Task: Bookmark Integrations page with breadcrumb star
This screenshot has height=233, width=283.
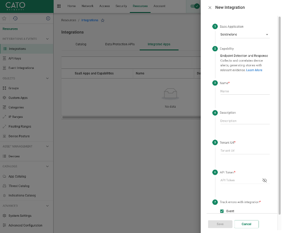Action: [103, 20]
